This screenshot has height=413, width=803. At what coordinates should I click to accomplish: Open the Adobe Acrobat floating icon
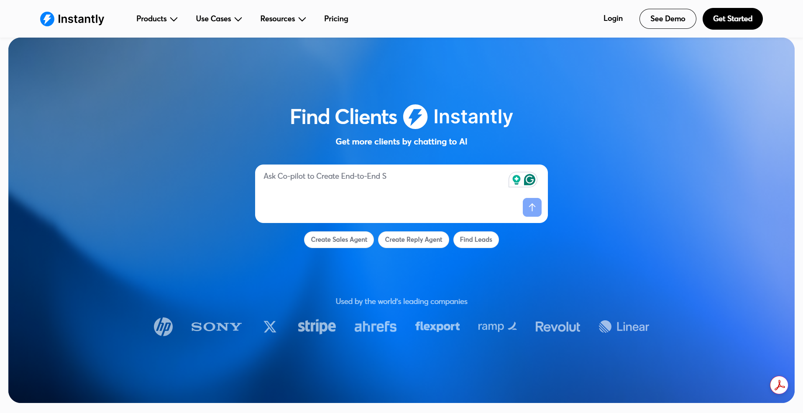click(779, 385)
